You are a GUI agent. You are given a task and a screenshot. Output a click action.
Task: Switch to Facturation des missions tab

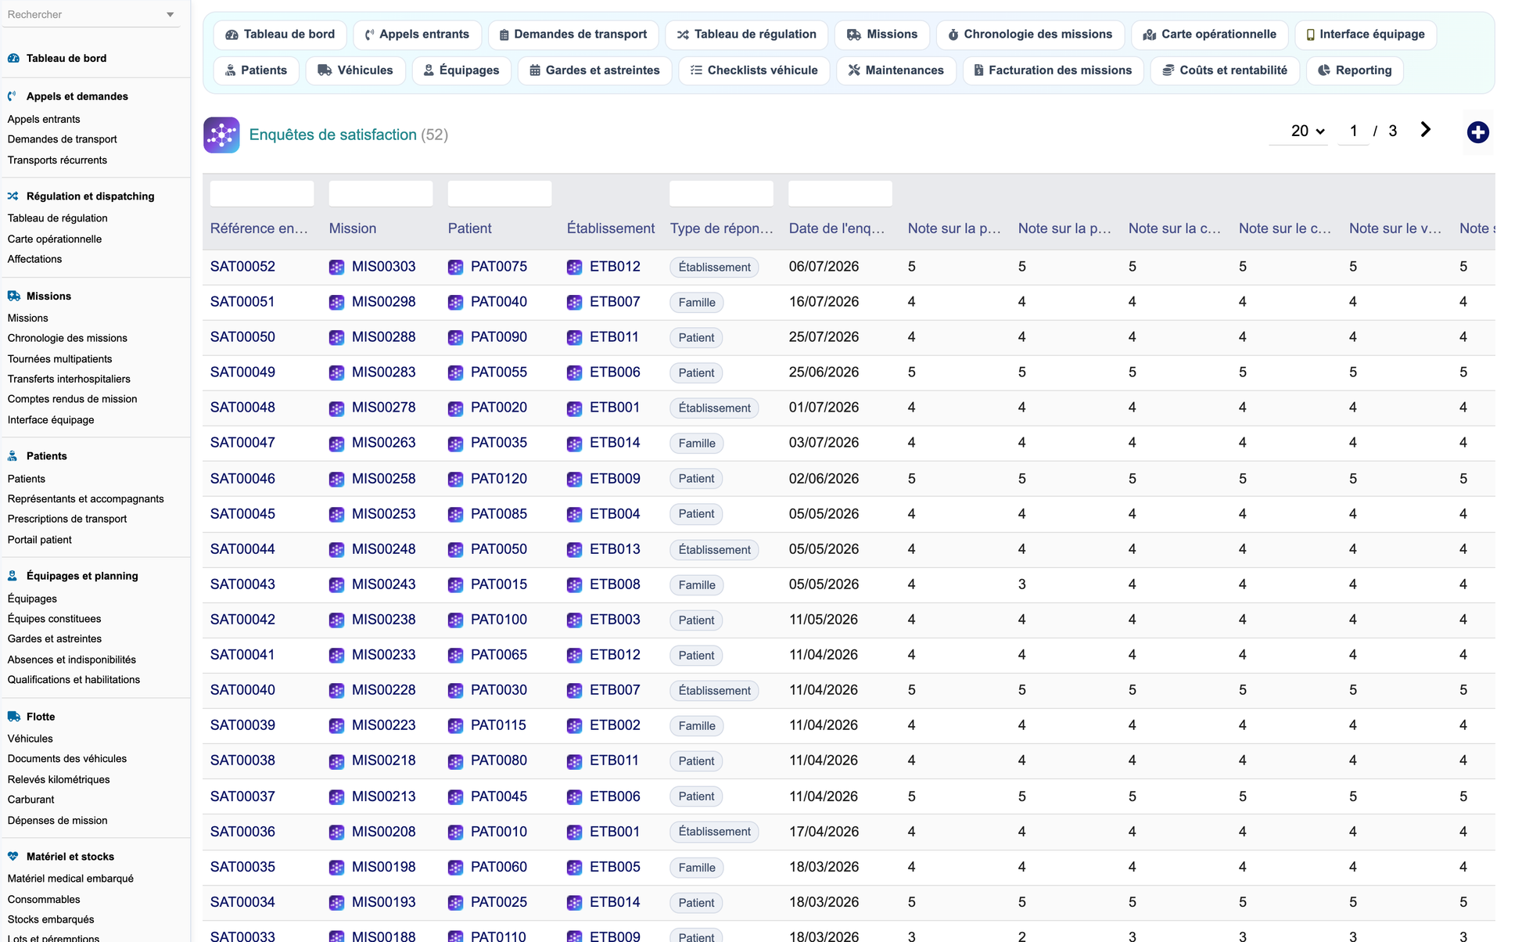tap(1053, 70)
